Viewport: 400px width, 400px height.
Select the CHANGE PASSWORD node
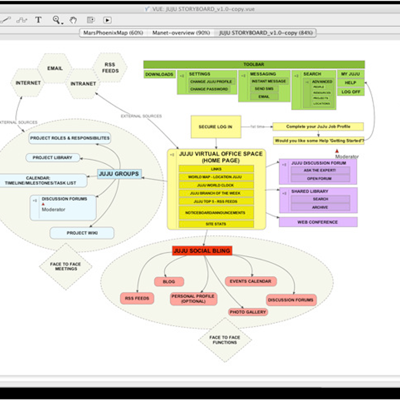pos(209,89)
